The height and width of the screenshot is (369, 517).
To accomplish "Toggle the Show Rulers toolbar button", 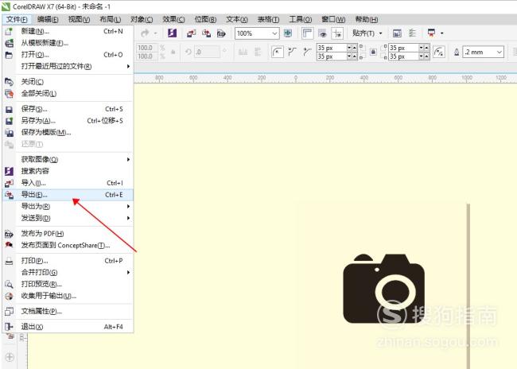I will pos(307,33).
